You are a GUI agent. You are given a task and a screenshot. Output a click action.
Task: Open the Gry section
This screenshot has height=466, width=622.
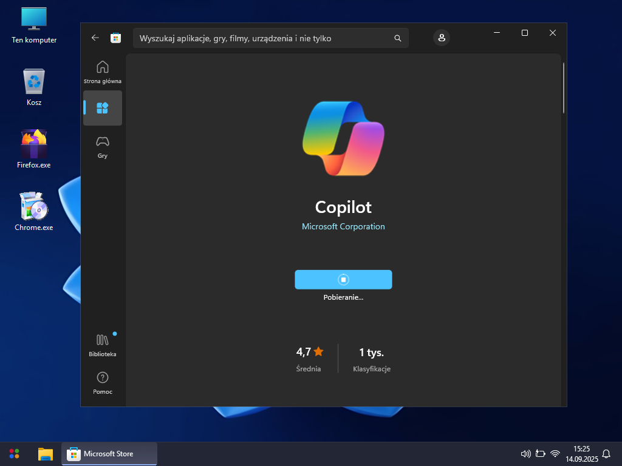pos(103,146)
